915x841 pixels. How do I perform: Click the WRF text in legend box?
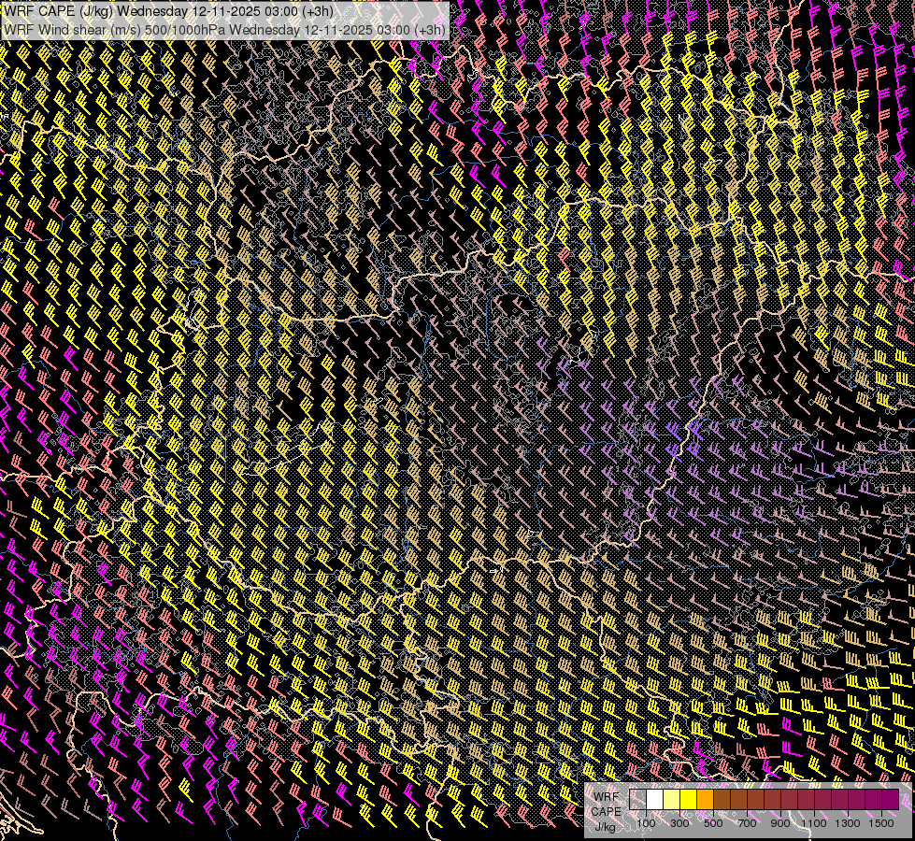(607, 796)
